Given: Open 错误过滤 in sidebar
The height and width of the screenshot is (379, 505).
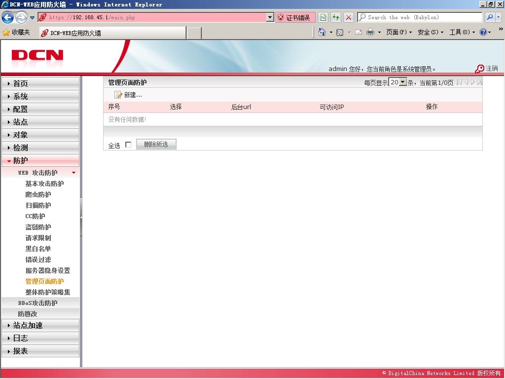Looking at the screenshot, I should tap(38, 260).
